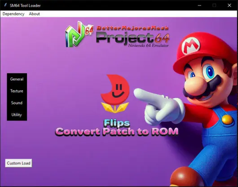
Task: Click the Project64 green N64 cube logo
Action: (x=79, y=34)
